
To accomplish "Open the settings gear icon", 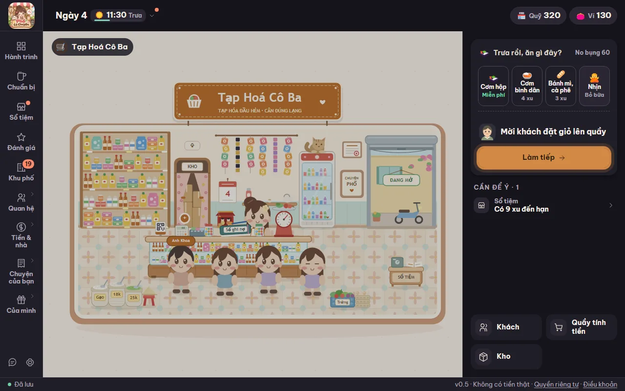I will click(x=30, y=362).
